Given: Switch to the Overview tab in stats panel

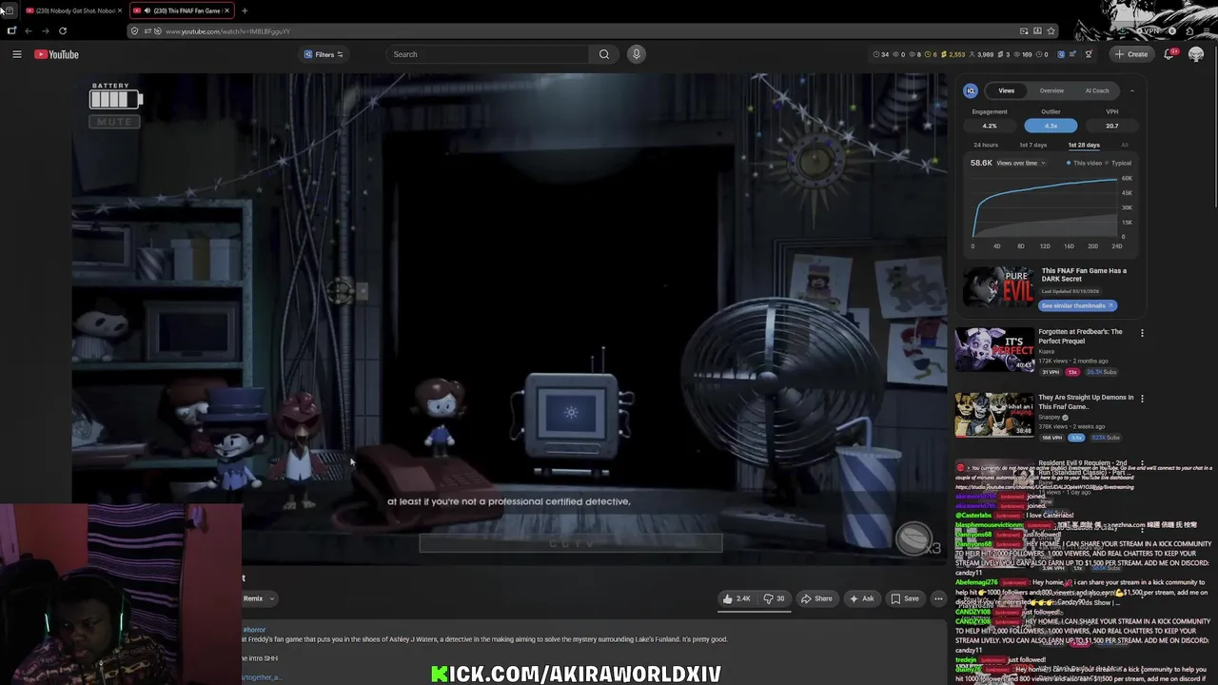Looking at the screenshot, I should click(1051, 90).
